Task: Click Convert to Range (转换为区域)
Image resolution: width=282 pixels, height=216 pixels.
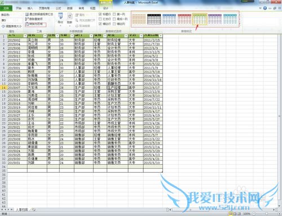Action: [x=36, y=24]
